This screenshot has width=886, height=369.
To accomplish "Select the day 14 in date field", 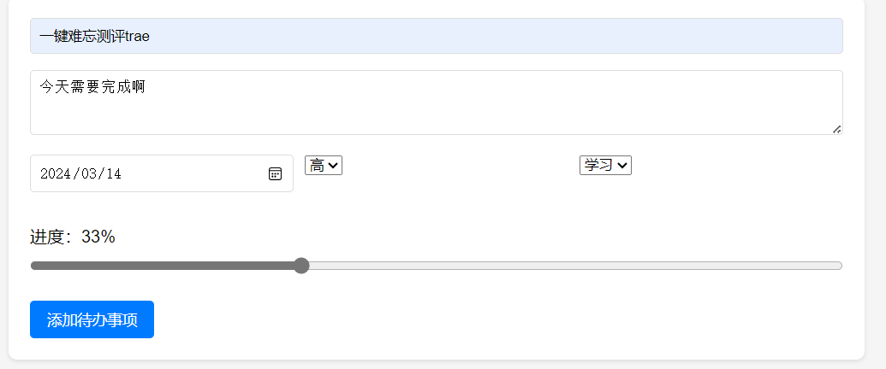I will coord(114,173).
